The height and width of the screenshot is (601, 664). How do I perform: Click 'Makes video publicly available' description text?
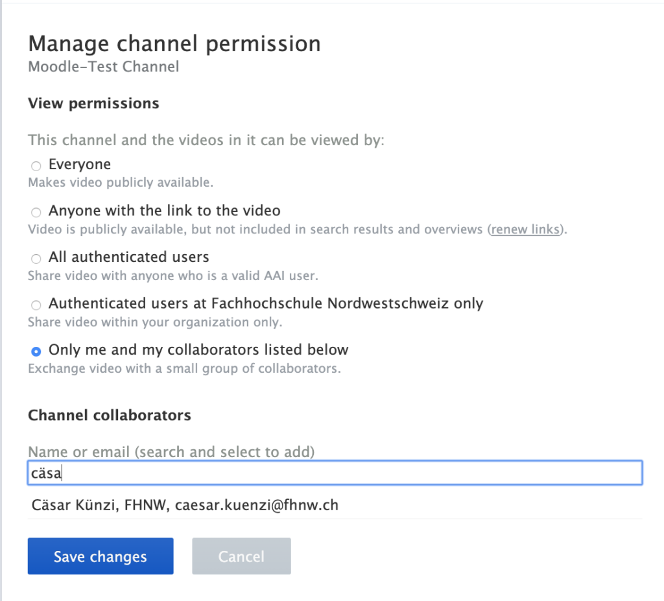(x=120, y=183)
